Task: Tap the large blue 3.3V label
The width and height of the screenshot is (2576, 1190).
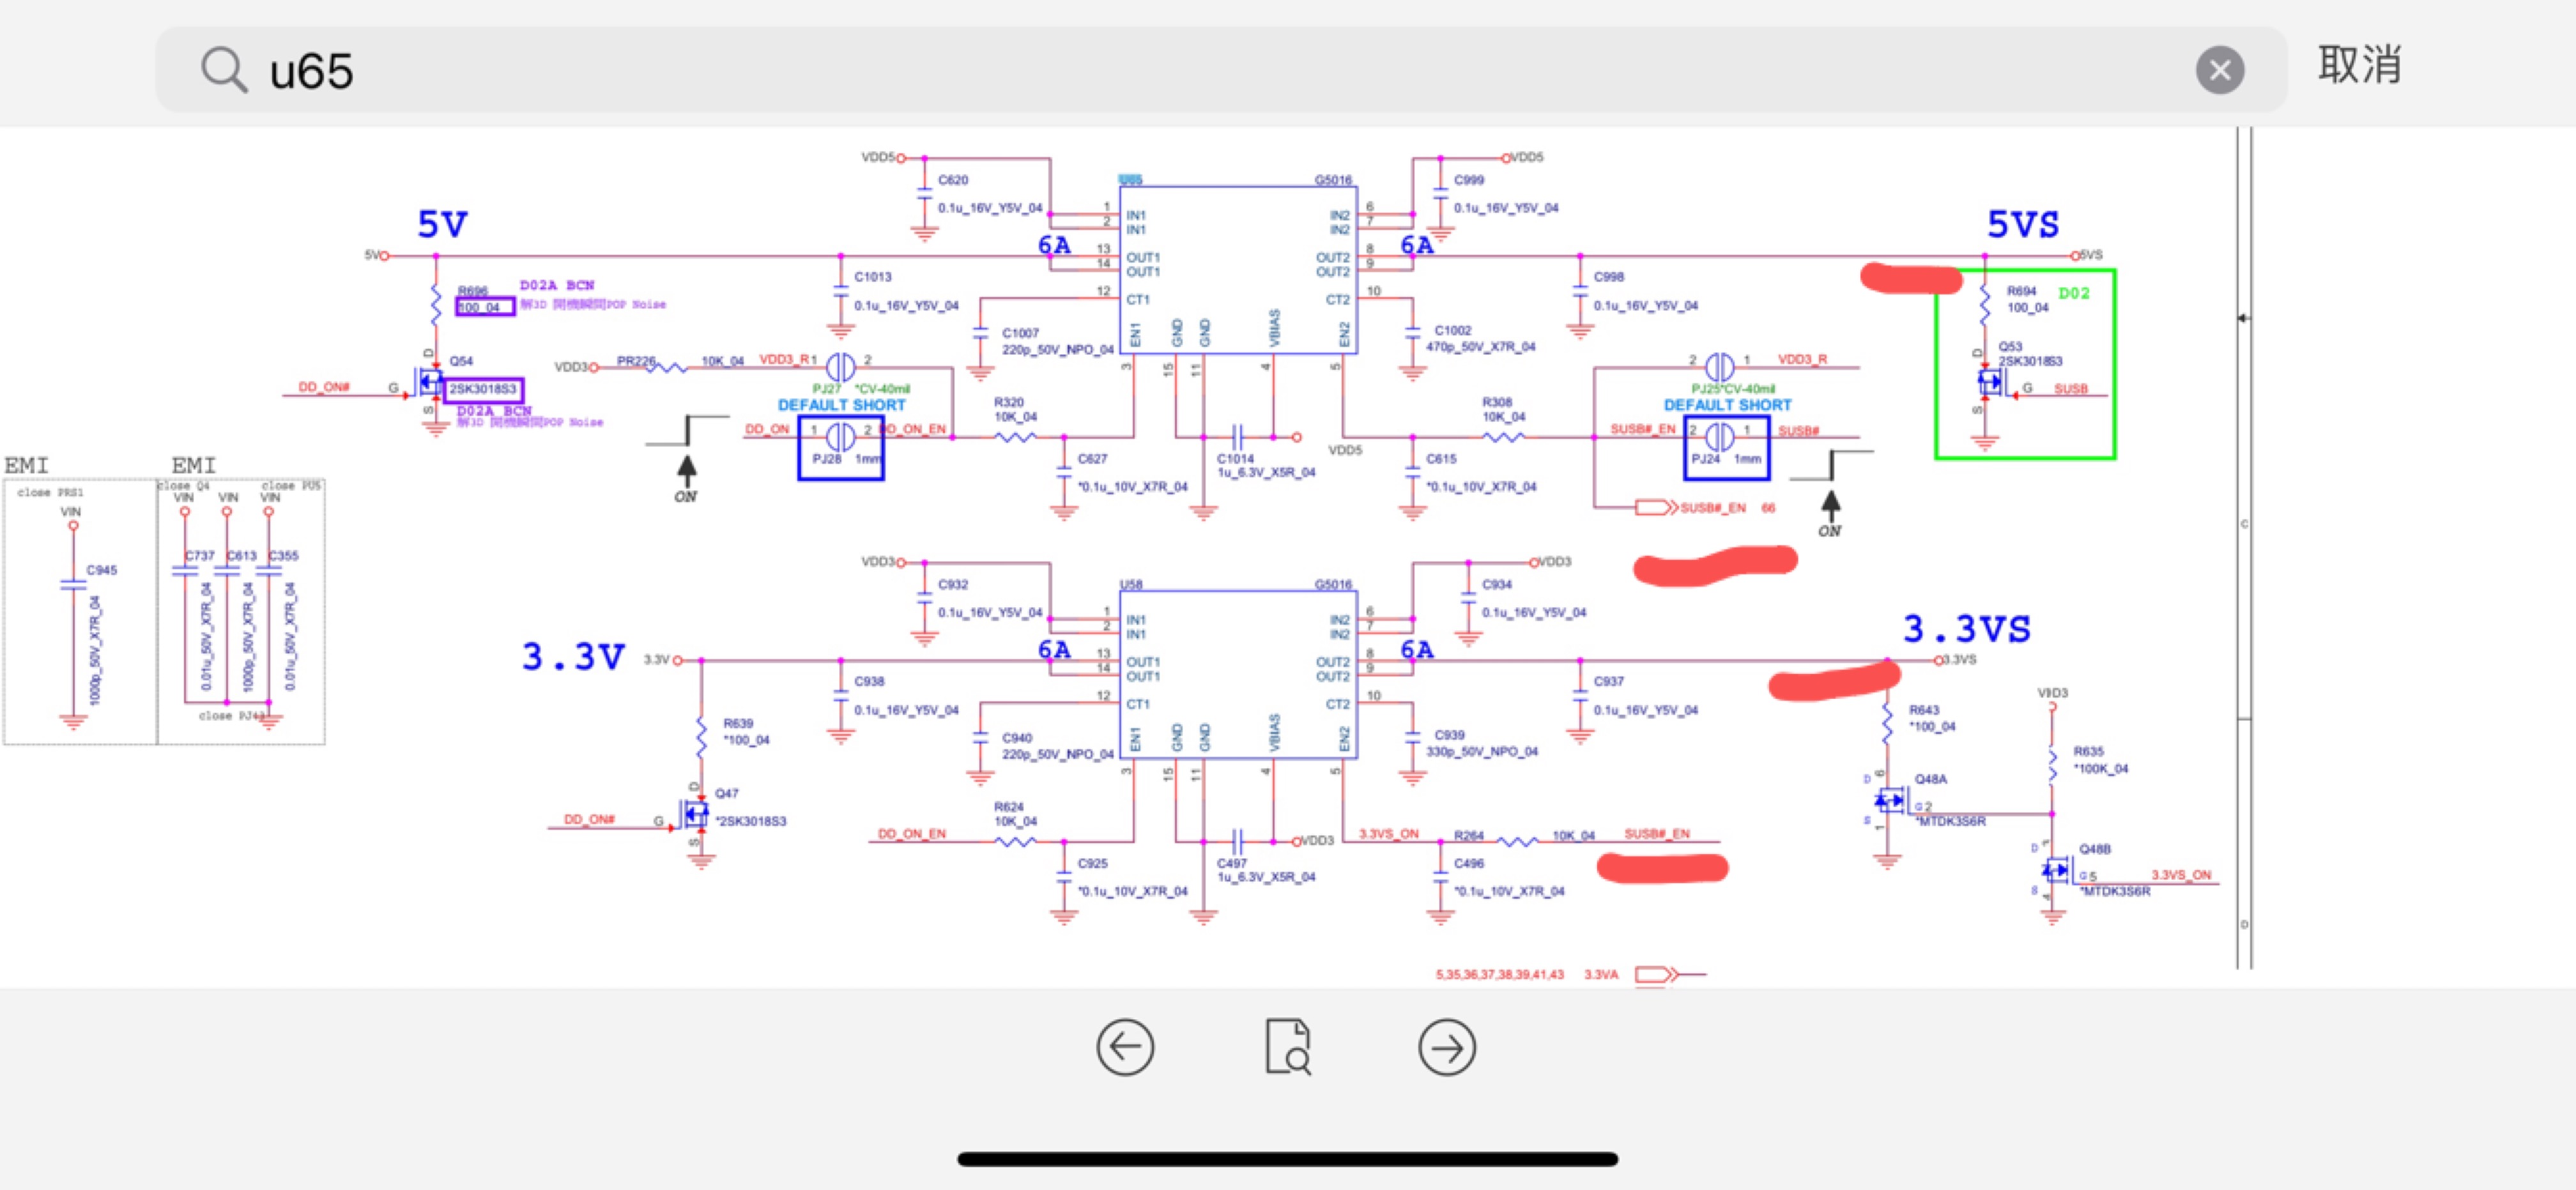Action: [573, 657]
